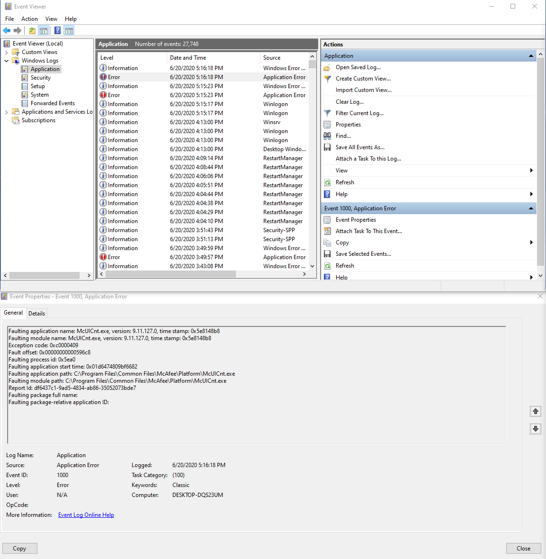The height and width of the screenshot is (559, 546).
Task: Click Import Custom View... action
Action: tap(364, 90)
